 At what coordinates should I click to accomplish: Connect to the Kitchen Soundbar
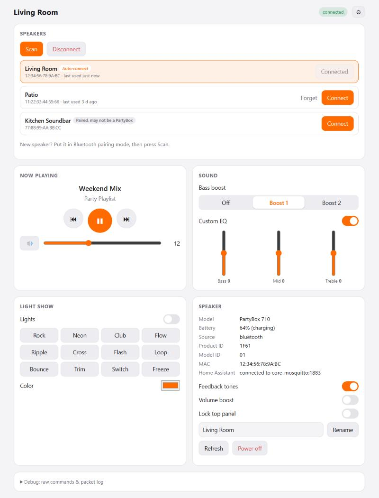(337, 123)
